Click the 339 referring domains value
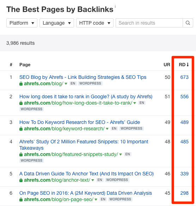This screenshot has width=196, height=206. click(x=184, y=174)
